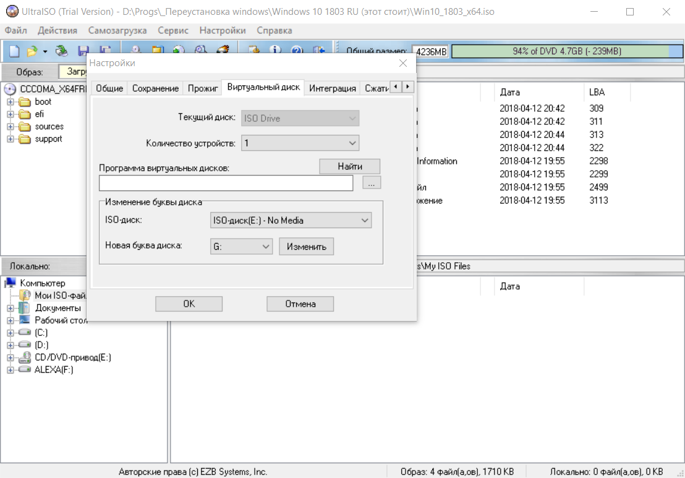
Task: Click the Save As toolbar icon
Action: (105, 50)
